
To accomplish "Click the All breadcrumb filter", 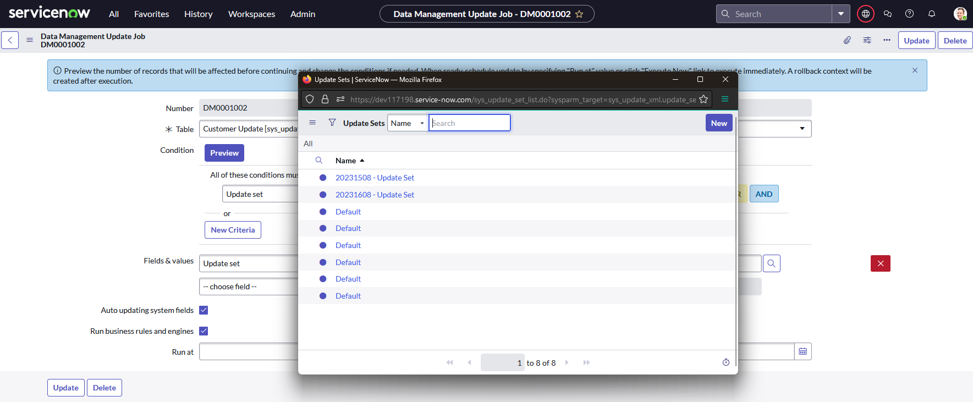I will (x=308, y=144).
